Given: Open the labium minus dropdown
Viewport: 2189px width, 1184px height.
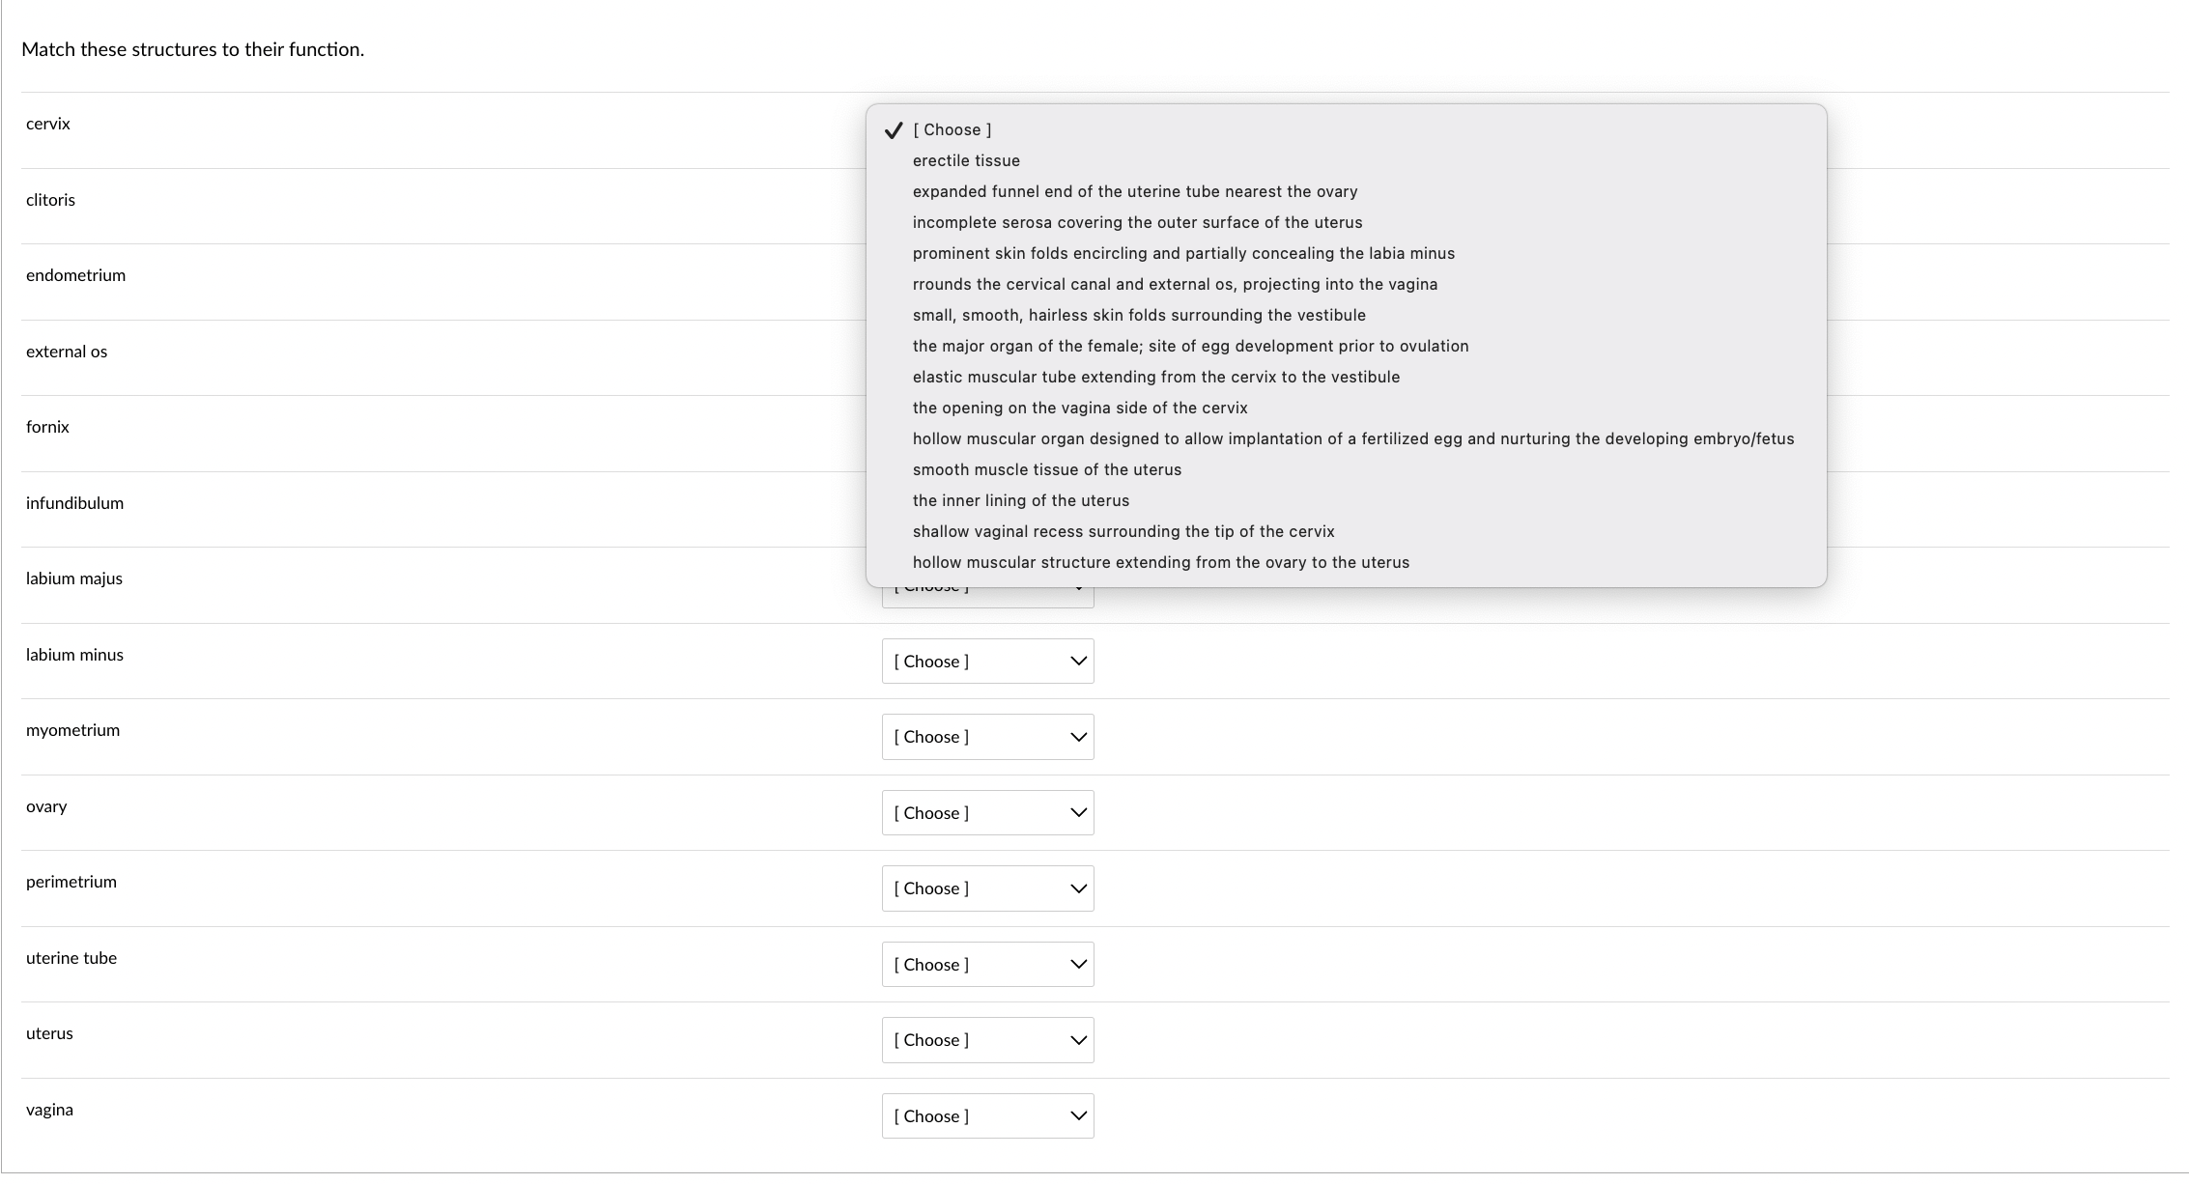Looking at the screenshot, I should 986,662.
